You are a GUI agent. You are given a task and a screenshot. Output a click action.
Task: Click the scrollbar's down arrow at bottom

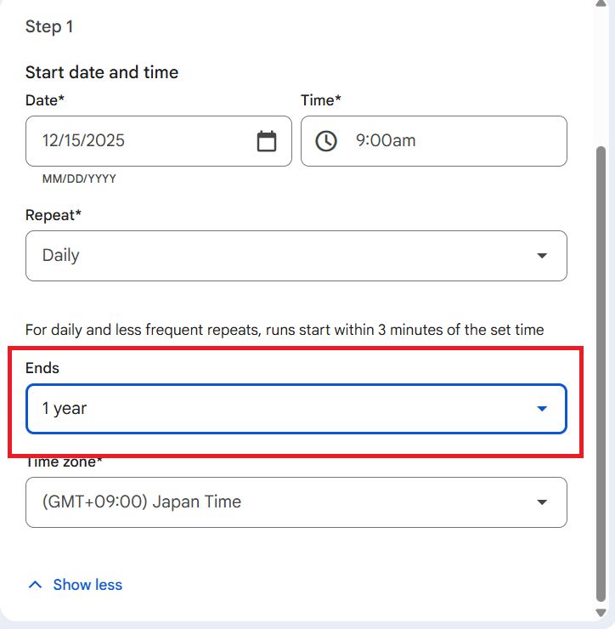pos(602,613)
